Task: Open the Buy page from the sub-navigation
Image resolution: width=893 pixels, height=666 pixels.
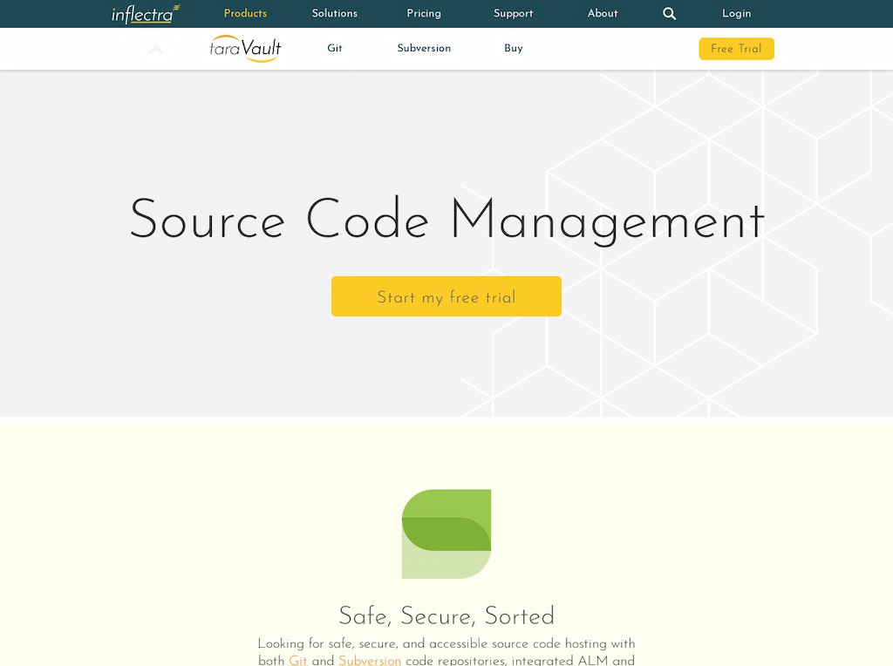Action: point(514,49)
